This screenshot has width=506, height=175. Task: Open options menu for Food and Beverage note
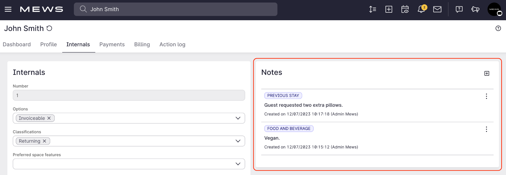(486, 129)
